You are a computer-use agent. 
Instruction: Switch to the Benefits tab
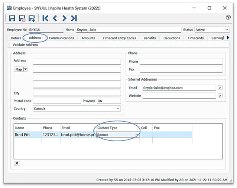(x=150, y=38)
